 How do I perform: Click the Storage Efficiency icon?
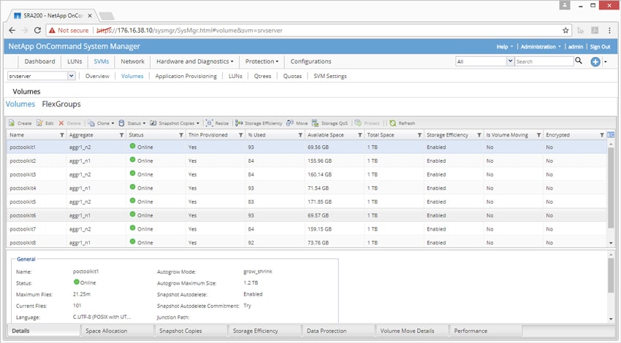click(x=239, y=123)
